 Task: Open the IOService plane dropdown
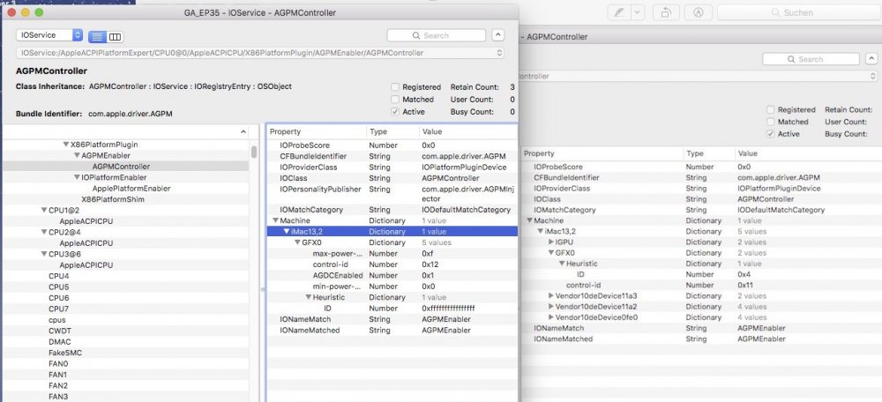tap(49, 35)
